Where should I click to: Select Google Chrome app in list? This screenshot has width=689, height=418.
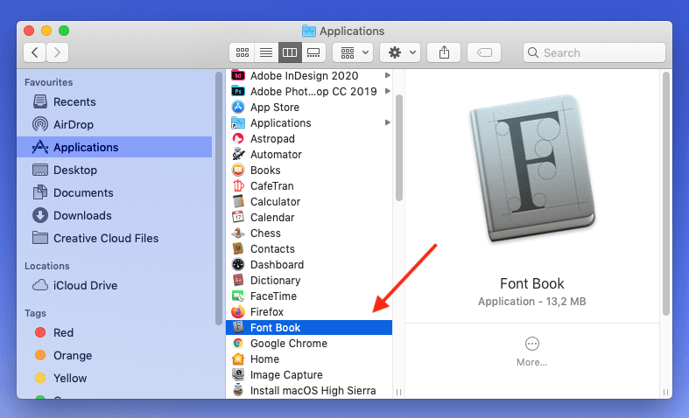click(288, 344)
